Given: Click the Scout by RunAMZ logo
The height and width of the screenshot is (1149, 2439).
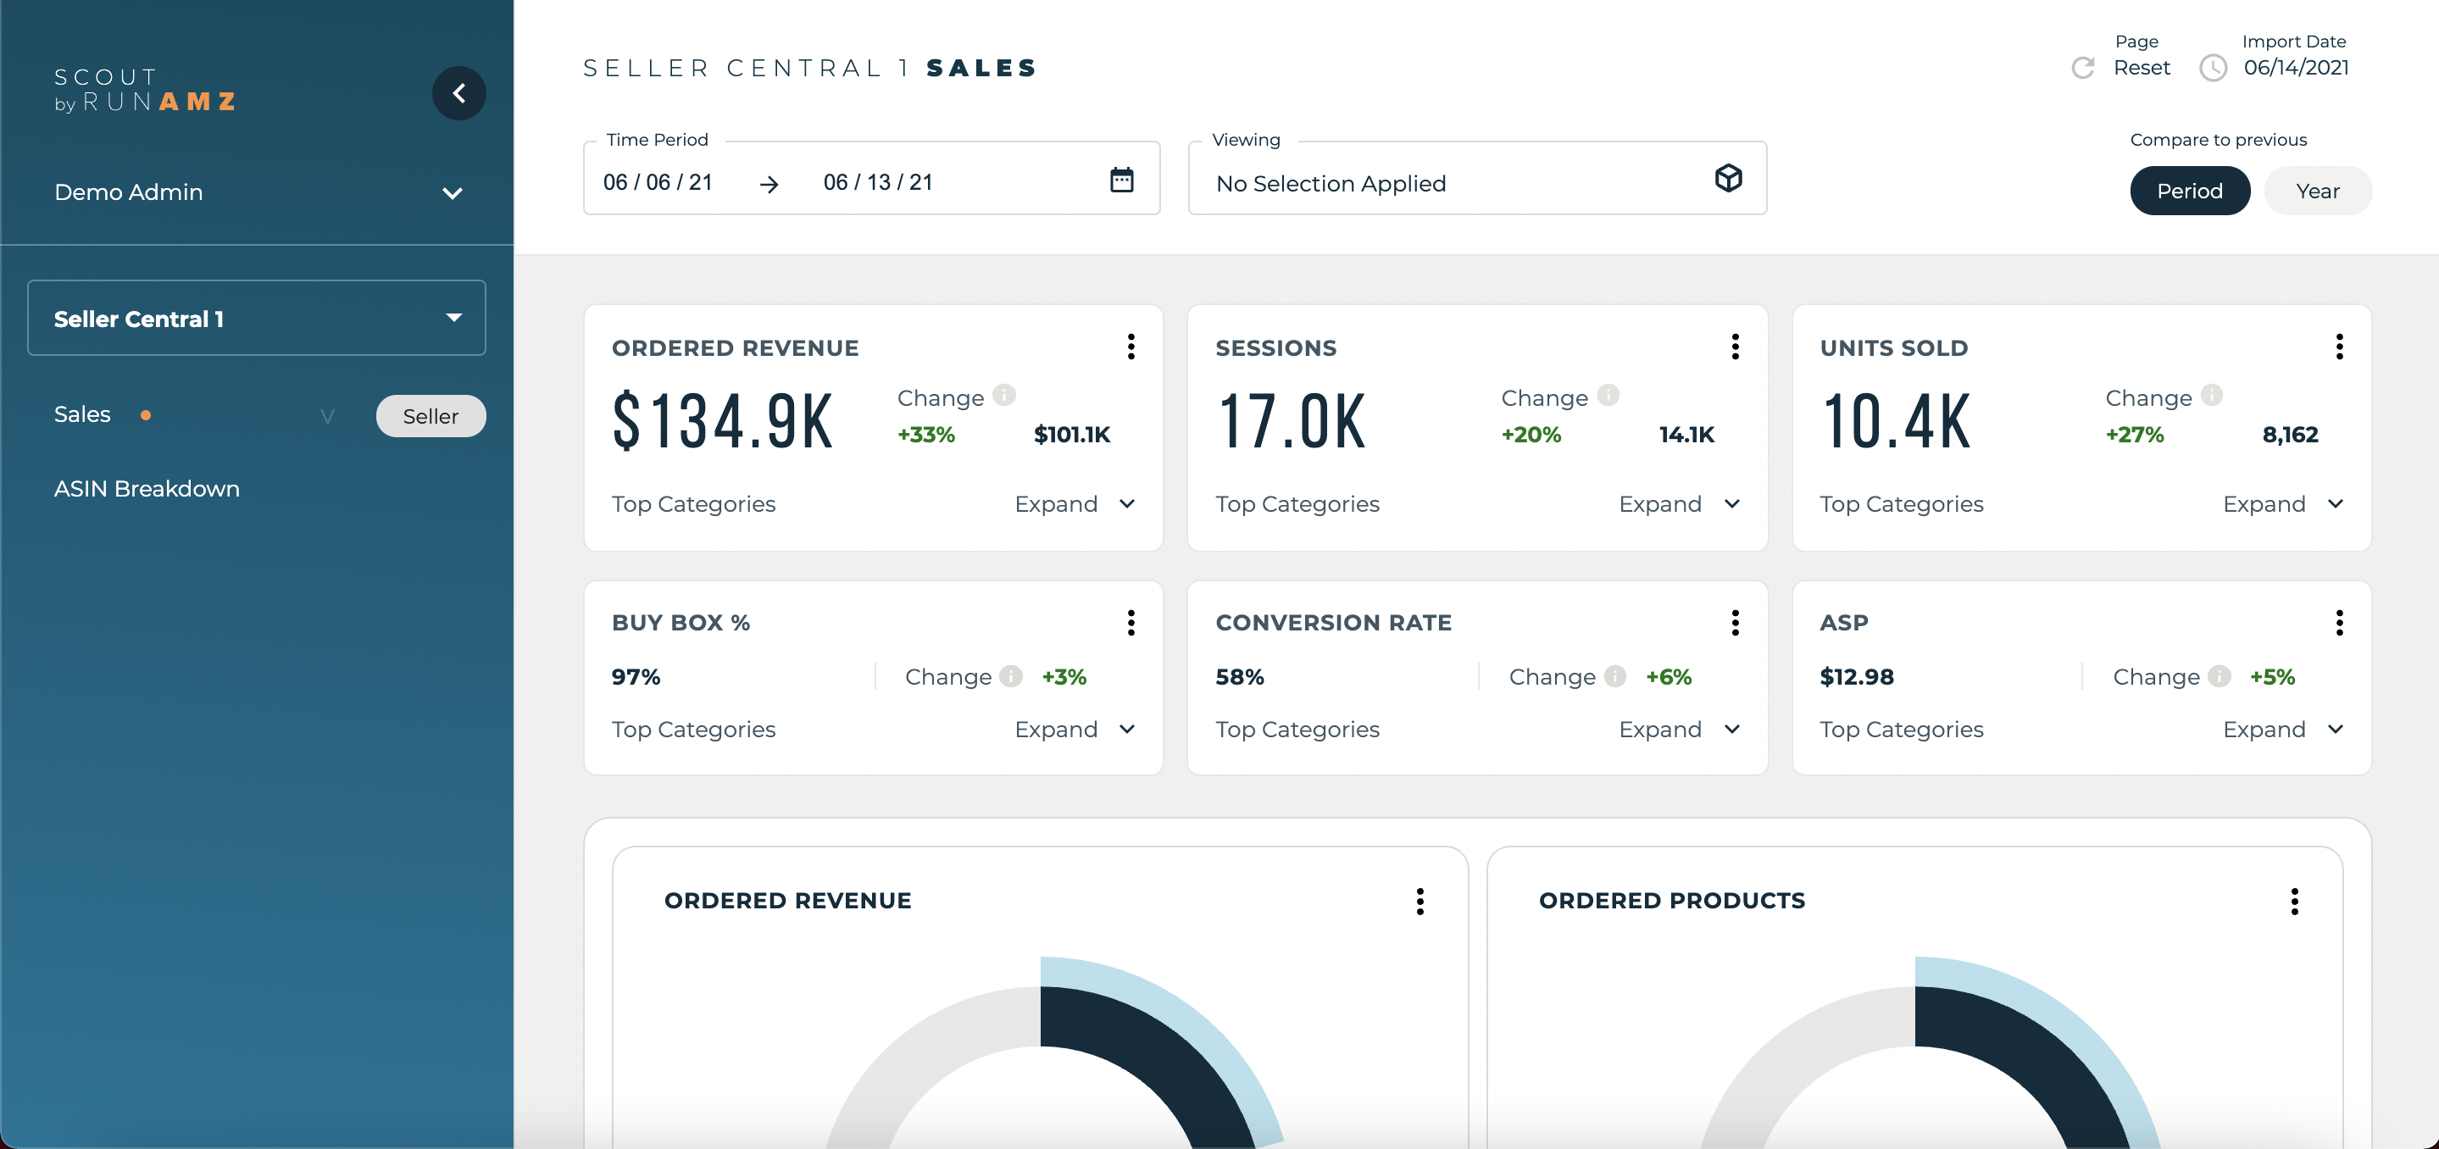Looking at the screenshot, I should coord(145,90).
